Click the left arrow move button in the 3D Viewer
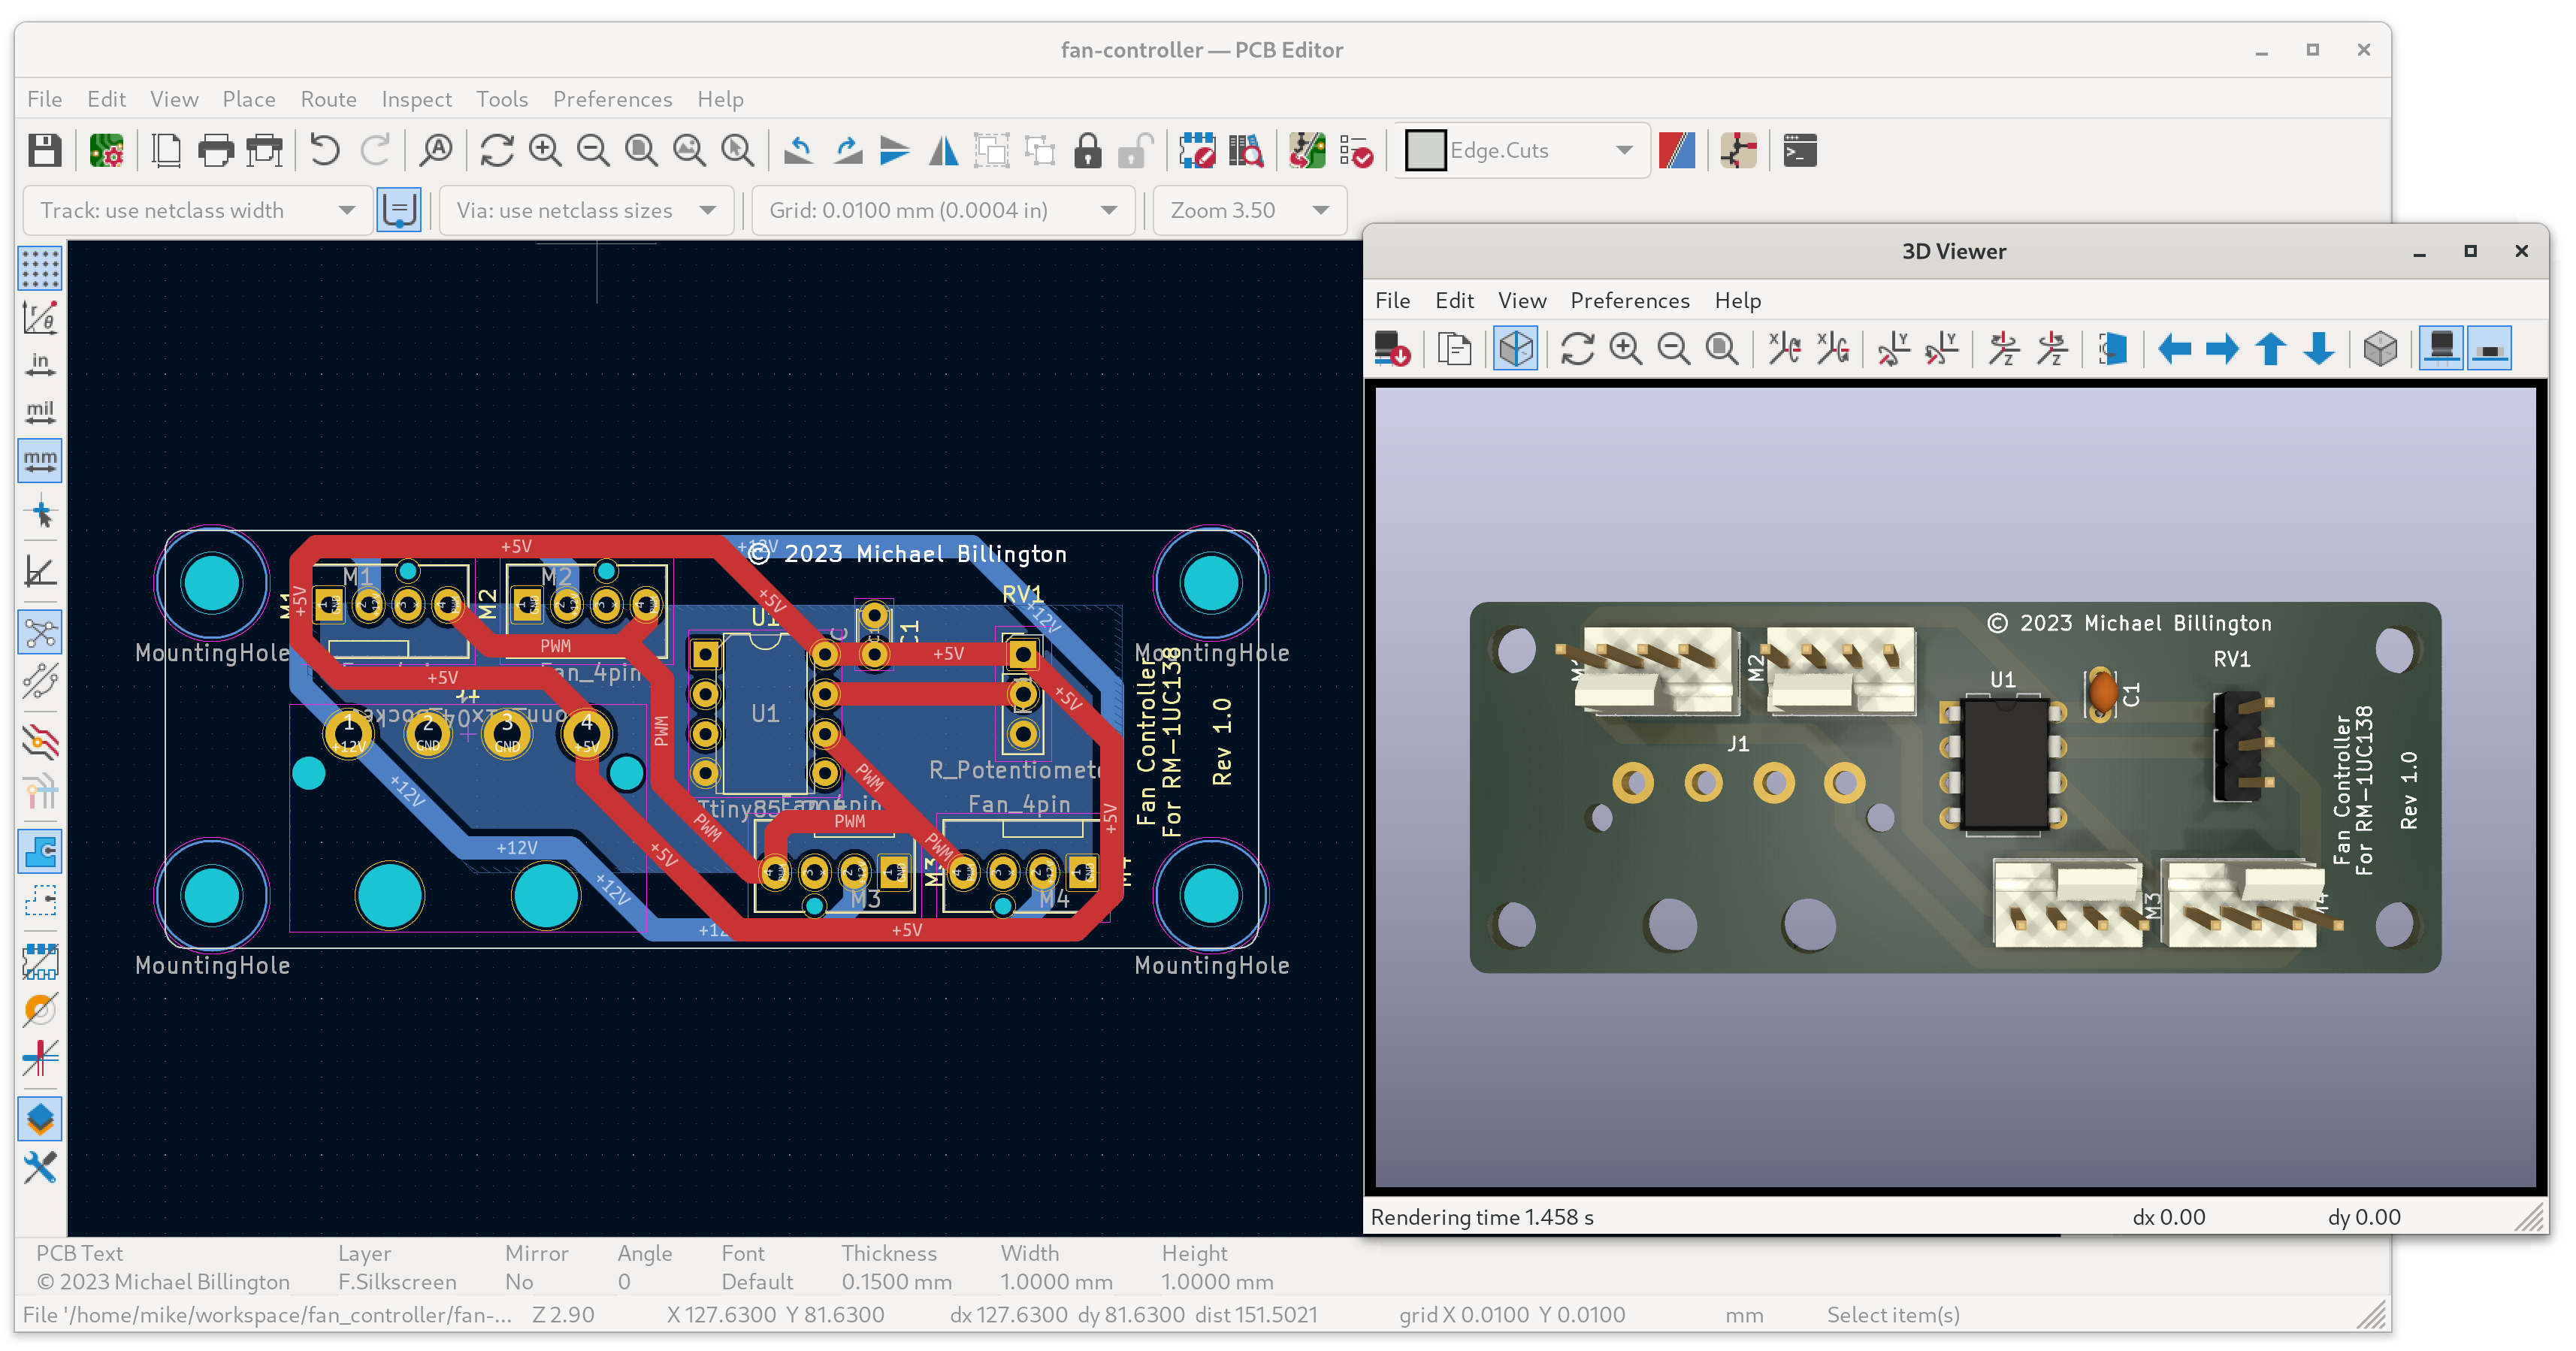This screenshot has height=1351, width=2576. (x=2174, y=349)
